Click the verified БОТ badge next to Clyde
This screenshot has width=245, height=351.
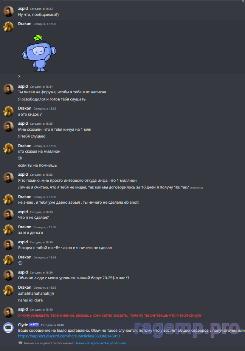click(34, 325)
